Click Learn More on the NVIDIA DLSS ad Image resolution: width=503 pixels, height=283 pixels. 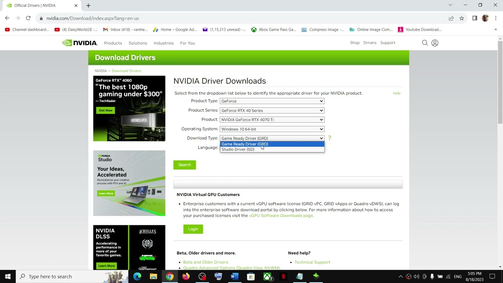point(106,266)
